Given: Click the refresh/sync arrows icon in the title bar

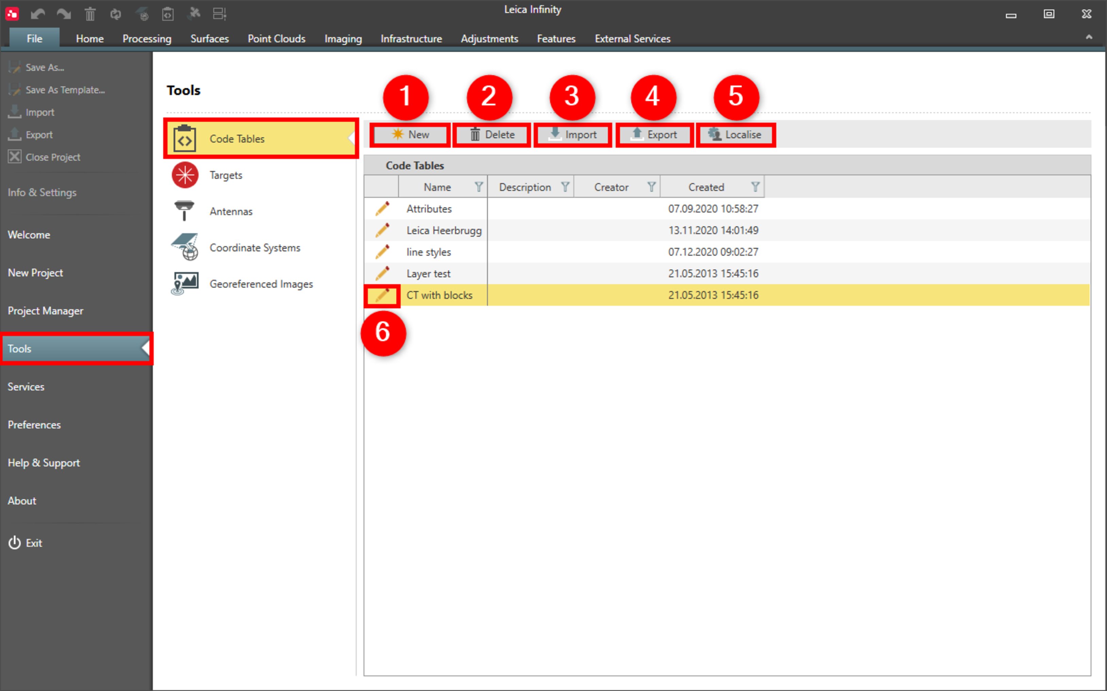Looking at the screenshot, I should click(116, 14).
